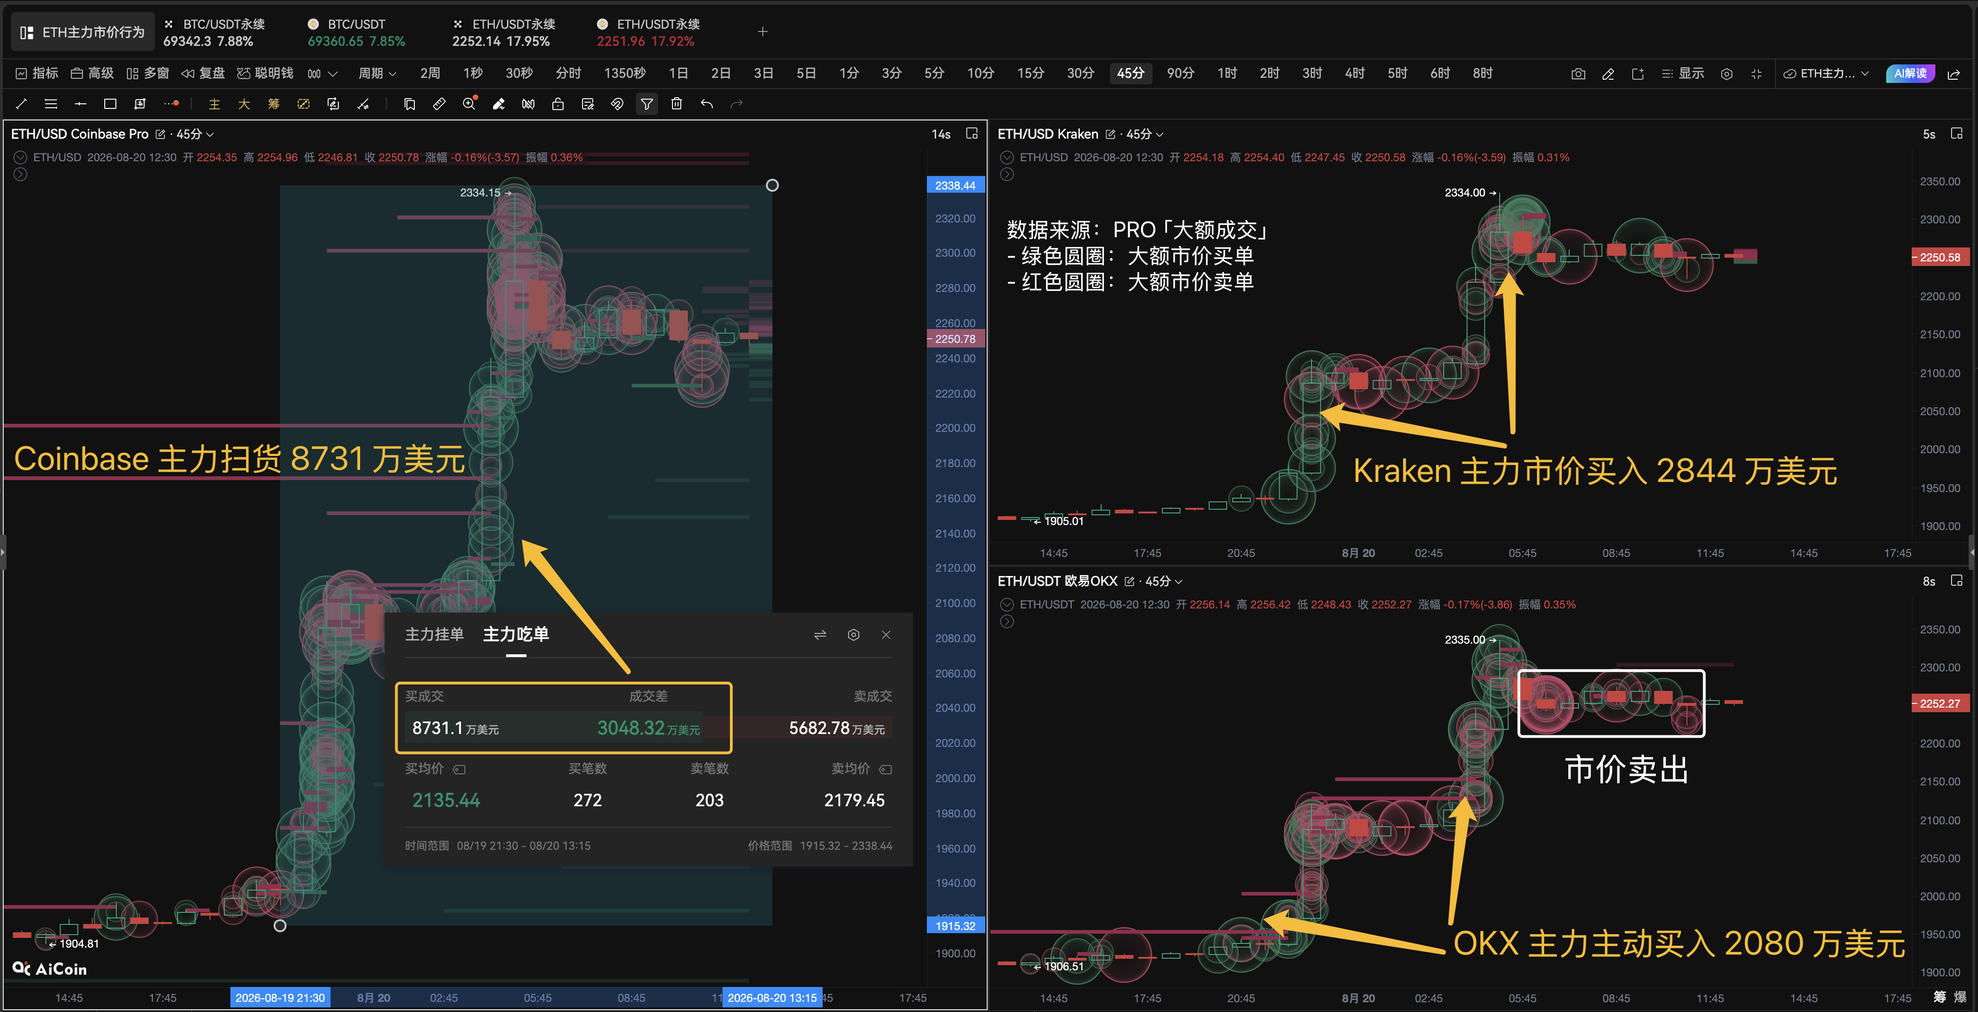The image size is (1978, 1012).
Task: Toggle OKX chart indicator check circle
Action: [1007, 605]
